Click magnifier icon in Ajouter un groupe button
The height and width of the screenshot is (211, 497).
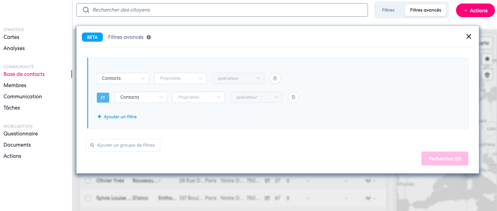[x=92, y=145]
